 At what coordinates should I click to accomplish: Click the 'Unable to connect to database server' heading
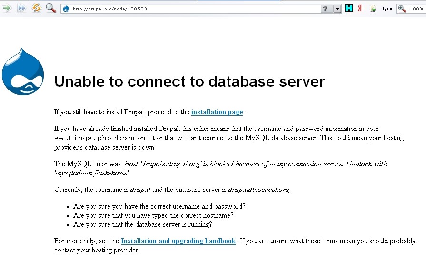coord(189,81)
